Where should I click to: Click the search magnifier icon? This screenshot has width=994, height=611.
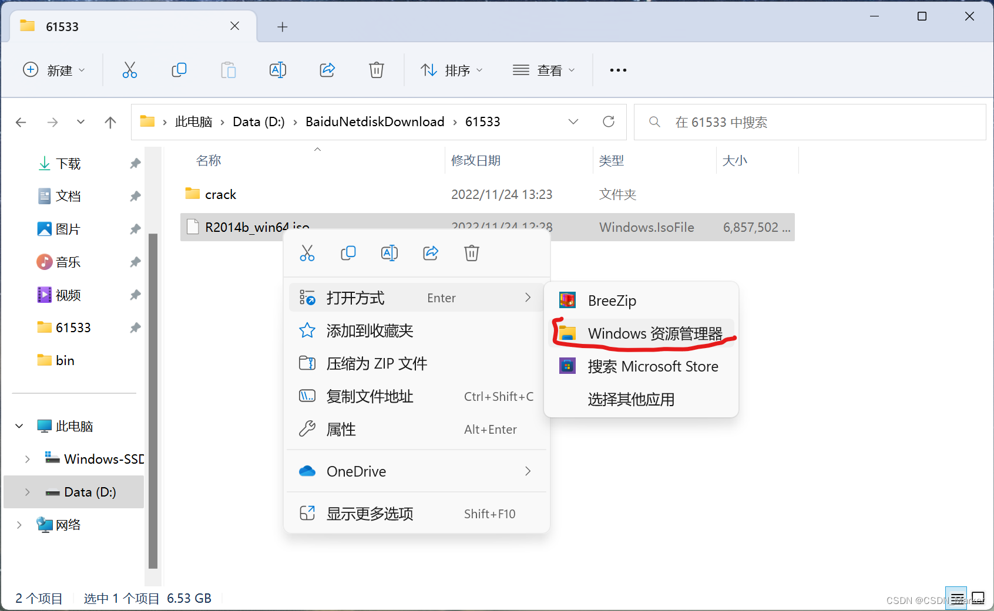coord(654,121)
